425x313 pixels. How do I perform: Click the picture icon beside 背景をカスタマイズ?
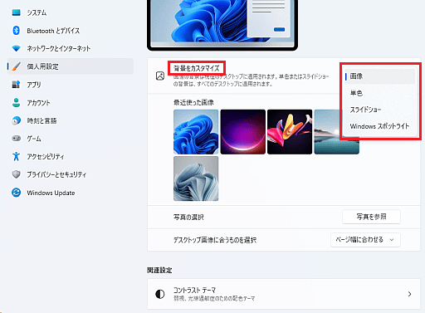[x=160, y=76]
